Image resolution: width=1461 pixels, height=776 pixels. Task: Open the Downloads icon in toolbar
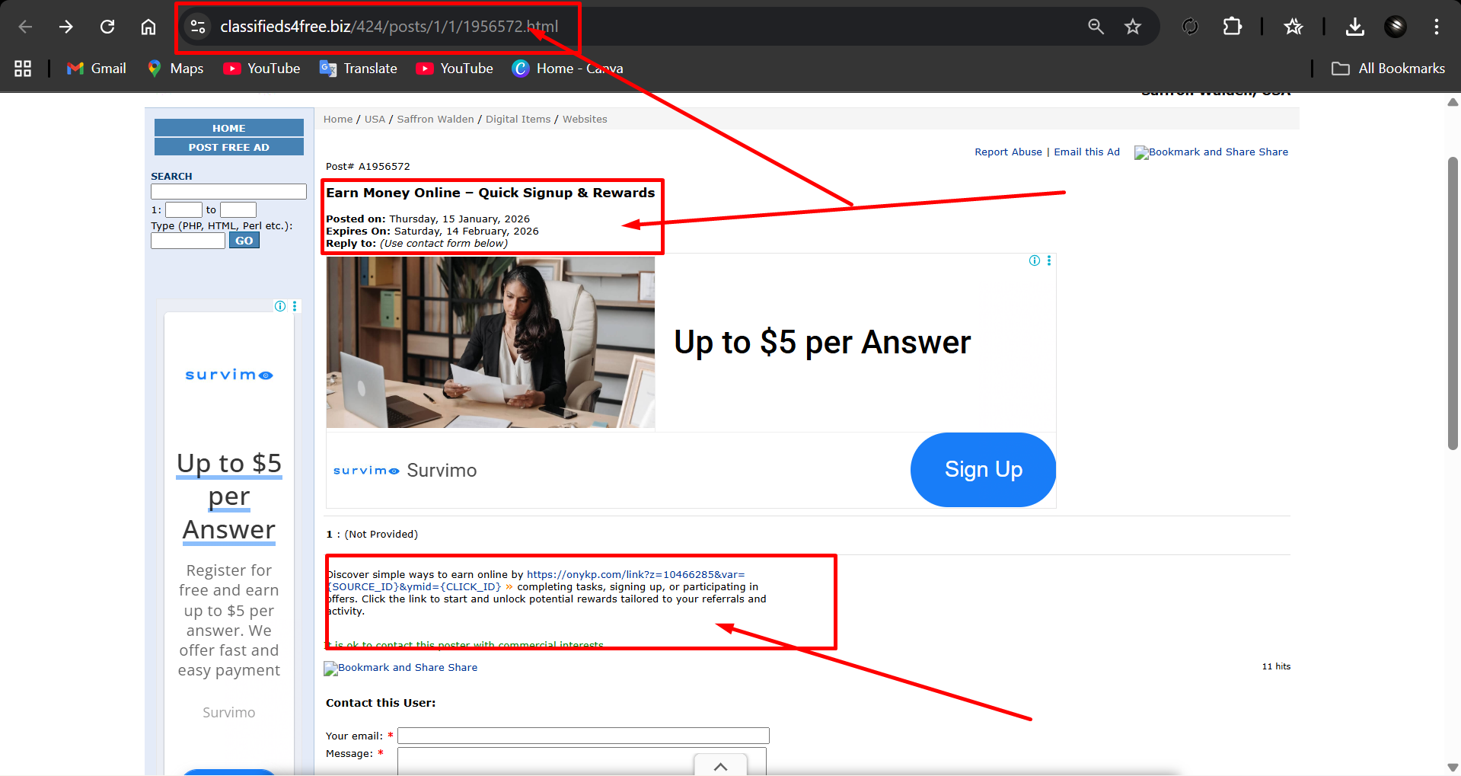(x=1354, y=27)
